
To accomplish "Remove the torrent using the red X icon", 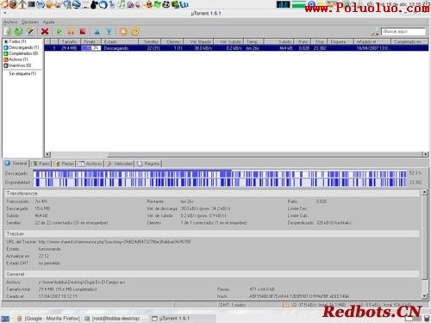I will click(45, 31).
